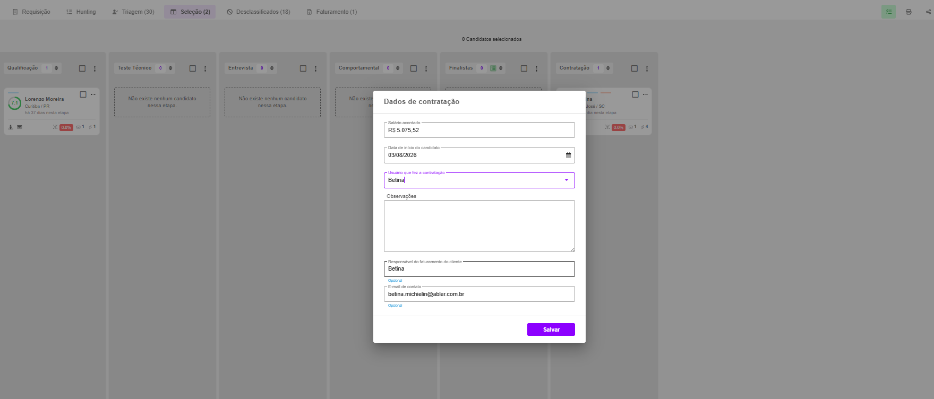
Task: Toggle sort arrows in Entrevista column header
Action: click(272, 68)
